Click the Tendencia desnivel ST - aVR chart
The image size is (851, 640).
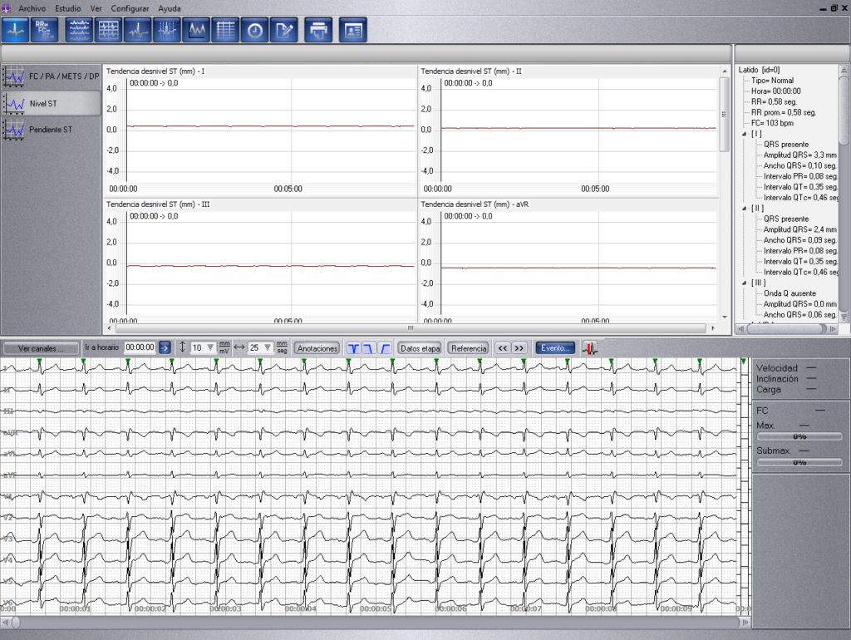pyautogui.click(x=568, y=260)
